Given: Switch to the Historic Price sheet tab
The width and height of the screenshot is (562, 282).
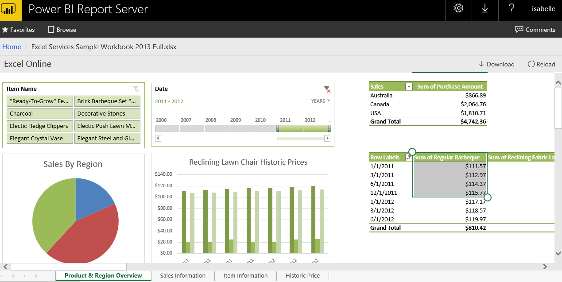Looking at the screenshot, I should pos(302,276).
